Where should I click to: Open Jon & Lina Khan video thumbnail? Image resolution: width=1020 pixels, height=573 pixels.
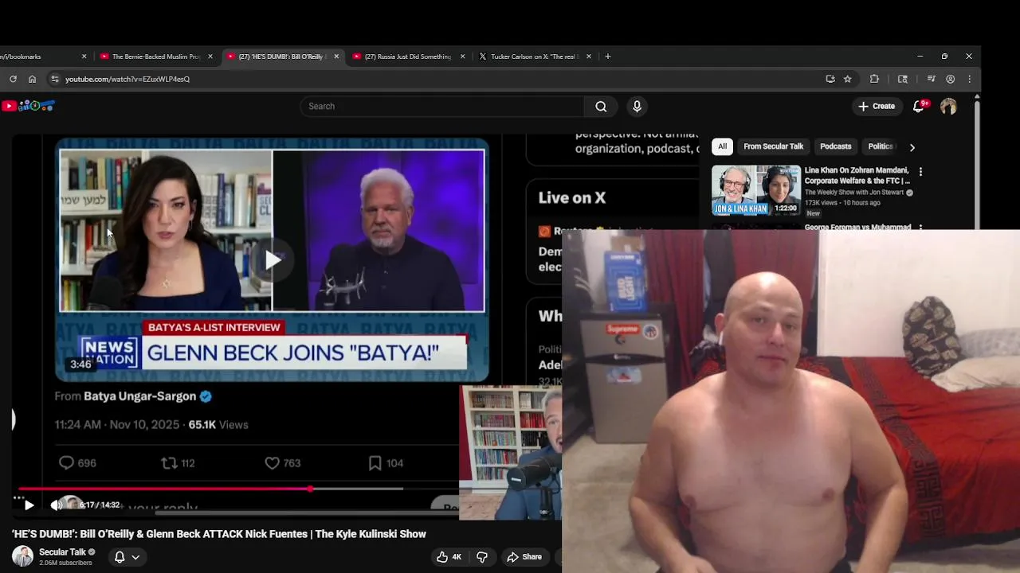point(755,190)
